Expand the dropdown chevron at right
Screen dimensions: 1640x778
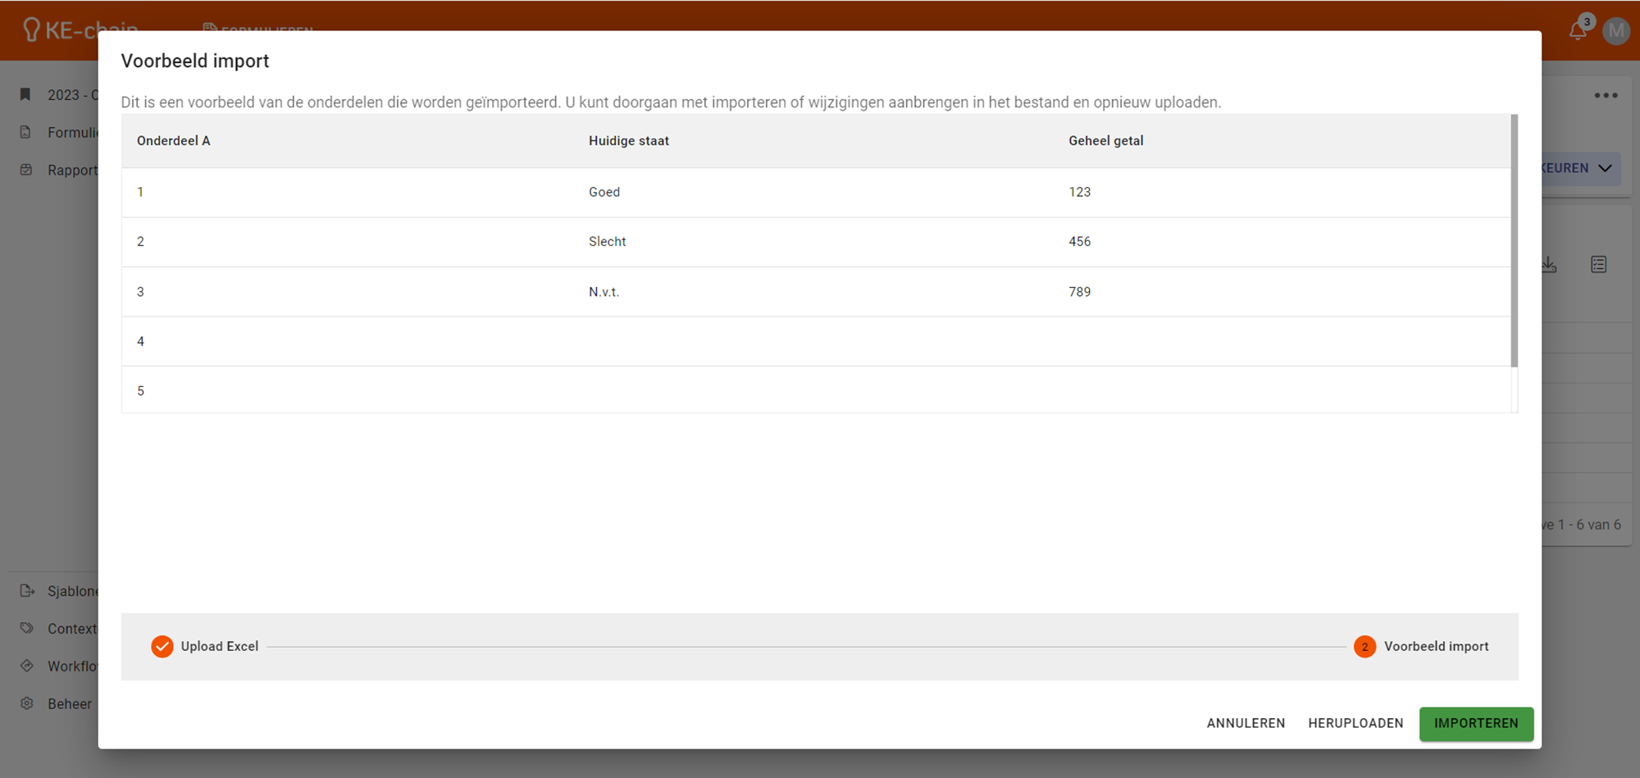coord(1605,168)
